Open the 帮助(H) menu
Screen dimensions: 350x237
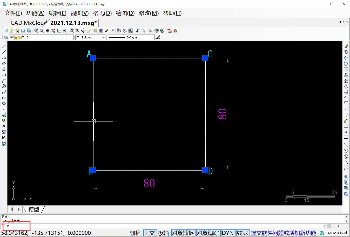(x=172, y=13)
